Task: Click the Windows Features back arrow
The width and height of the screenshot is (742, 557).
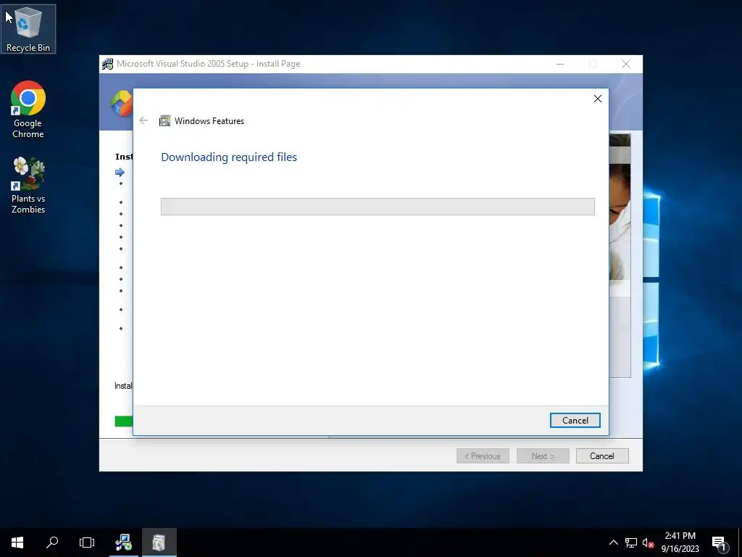Action: pyautogui.click(x=143, y=121)
